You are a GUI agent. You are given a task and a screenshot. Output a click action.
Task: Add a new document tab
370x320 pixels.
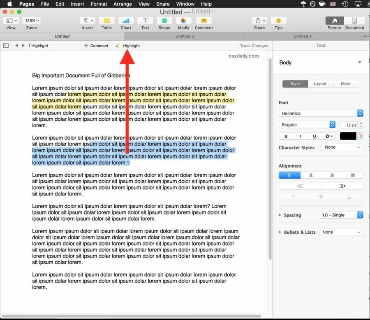point(365,36)
